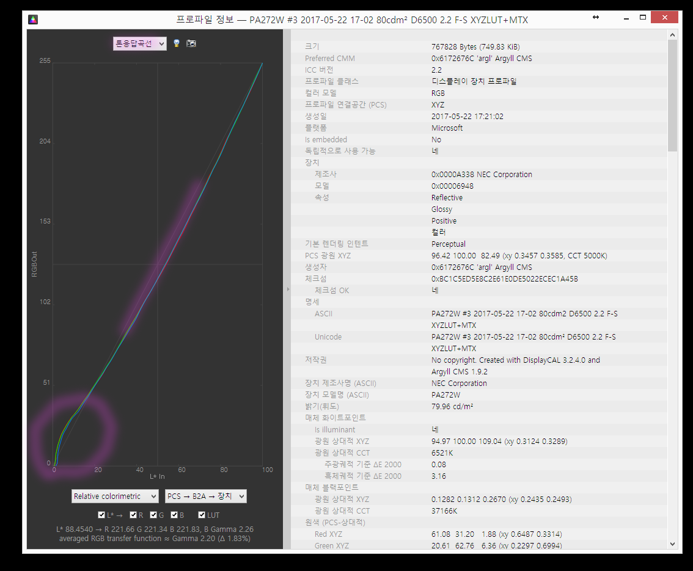The height and width of the screenshot is (571, 693).
Task: Close the profile information window
Action: click(x=664, y=18)
